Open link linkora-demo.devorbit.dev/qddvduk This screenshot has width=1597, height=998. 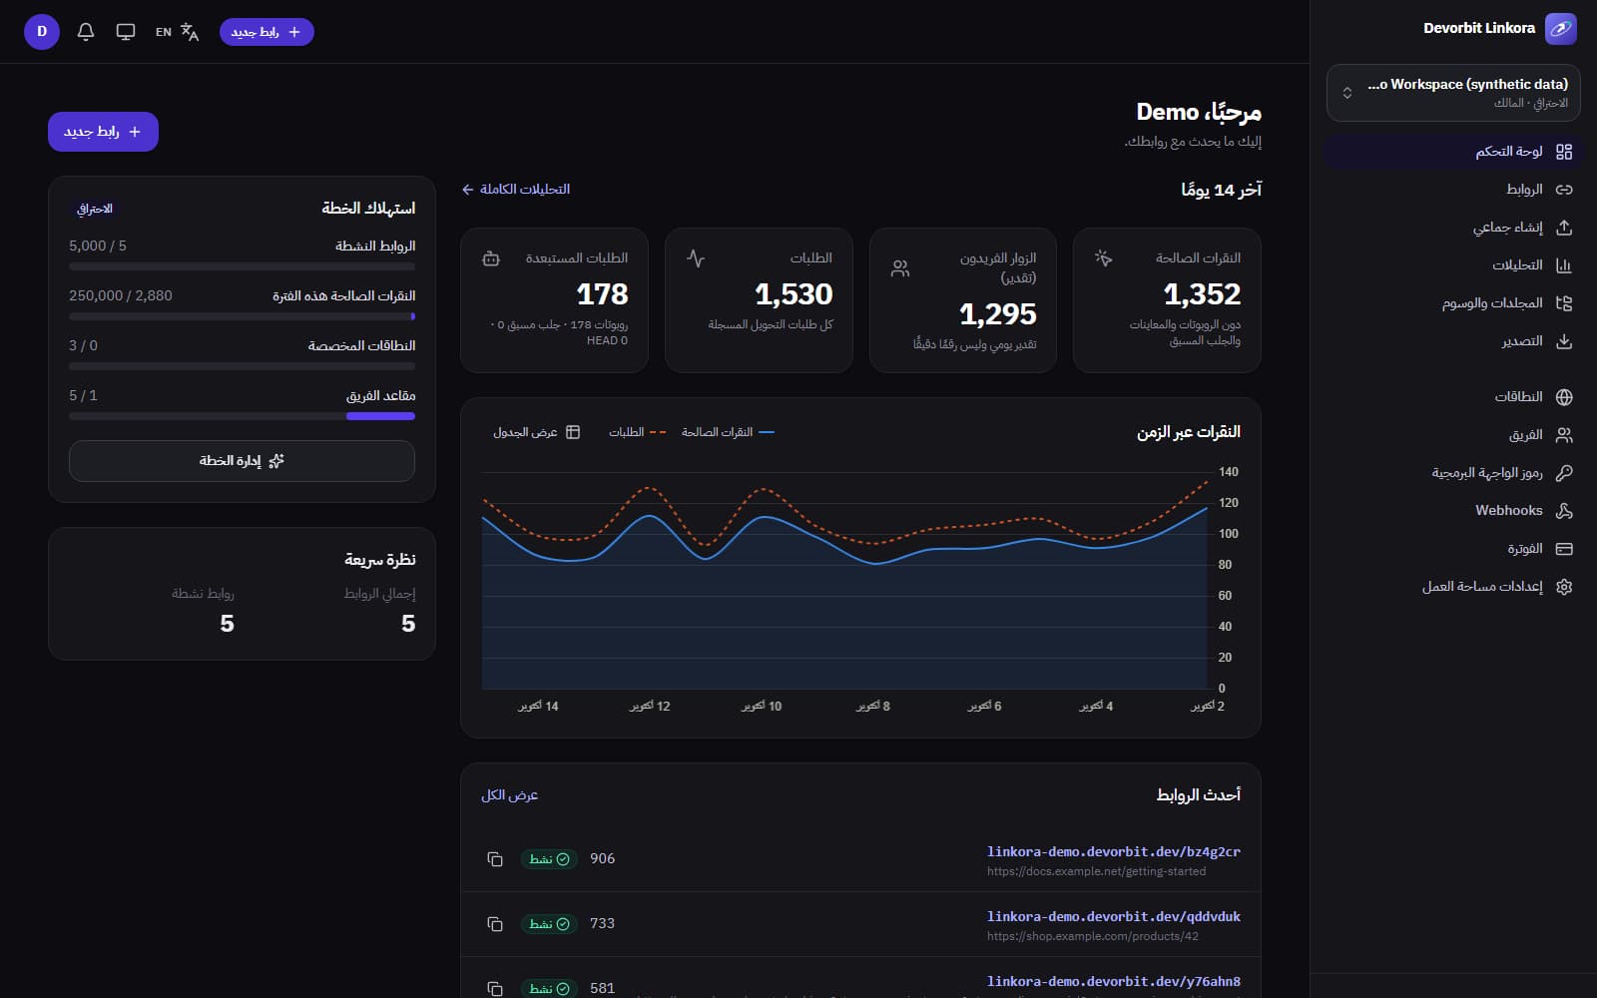tap(1113, 916)
